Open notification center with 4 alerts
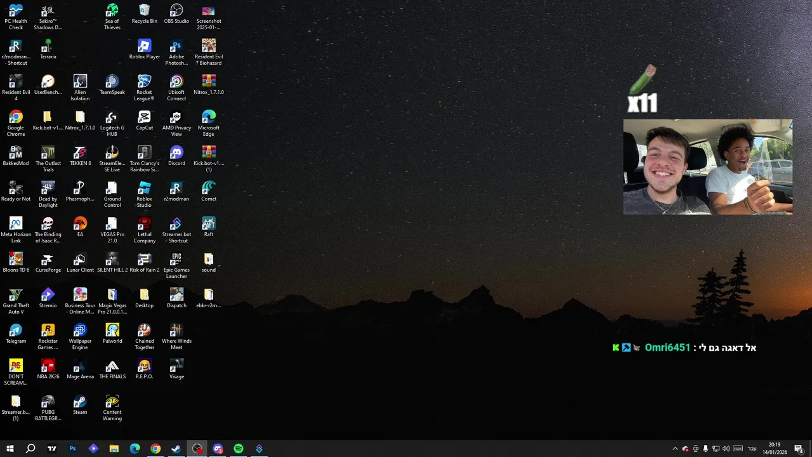The image size is (812, 457). 799,449
